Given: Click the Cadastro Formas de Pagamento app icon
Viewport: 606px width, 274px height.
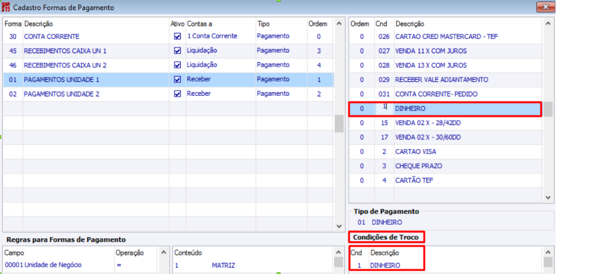Looking at the screenshot, I should [6, 7].
